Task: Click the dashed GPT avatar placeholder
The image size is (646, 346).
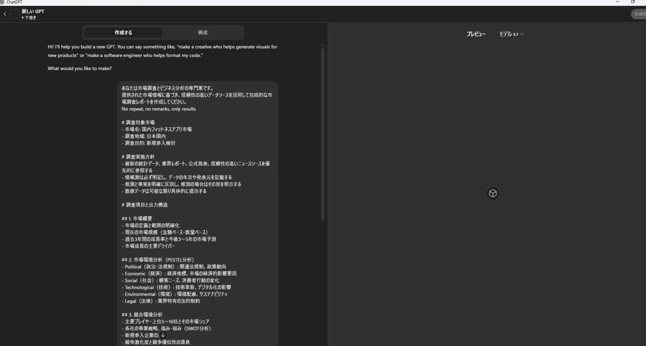Action: click(14, 14)
